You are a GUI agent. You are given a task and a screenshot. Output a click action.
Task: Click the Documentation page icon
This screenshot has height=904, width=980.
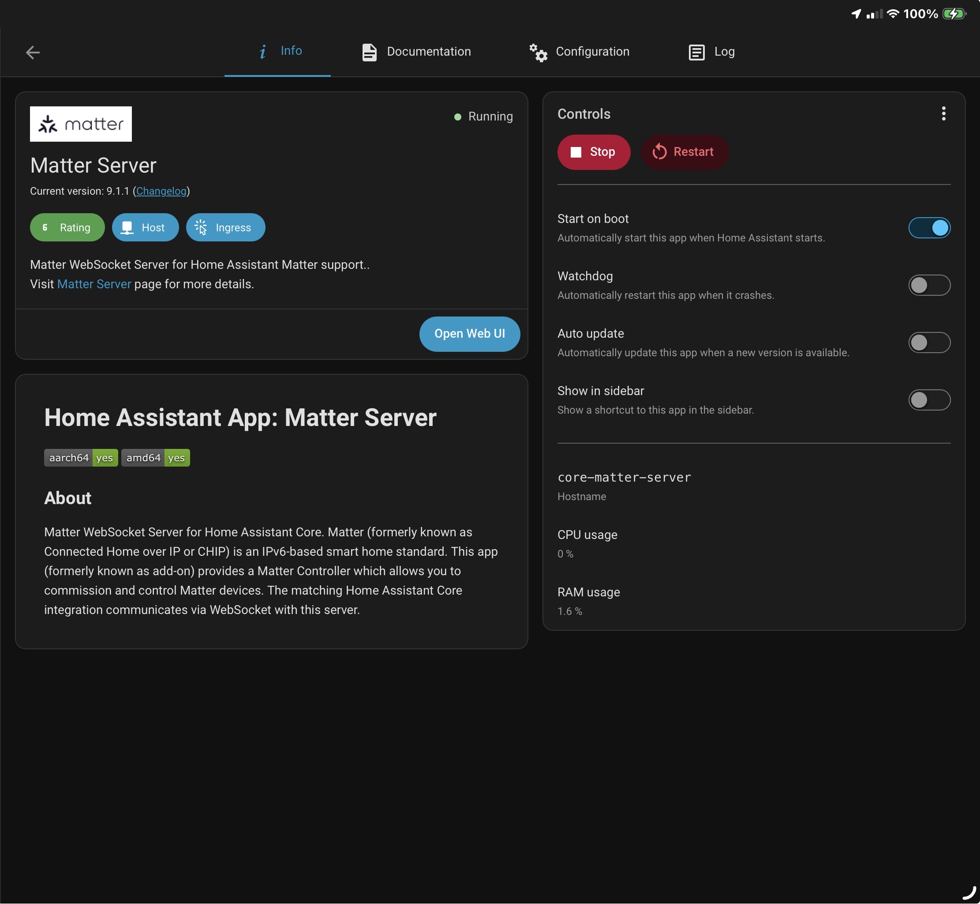[x=369, y=53]
